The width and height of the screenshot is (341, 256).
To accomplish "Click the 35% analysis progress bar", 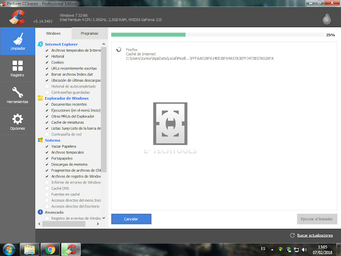I will coord(217,35).
